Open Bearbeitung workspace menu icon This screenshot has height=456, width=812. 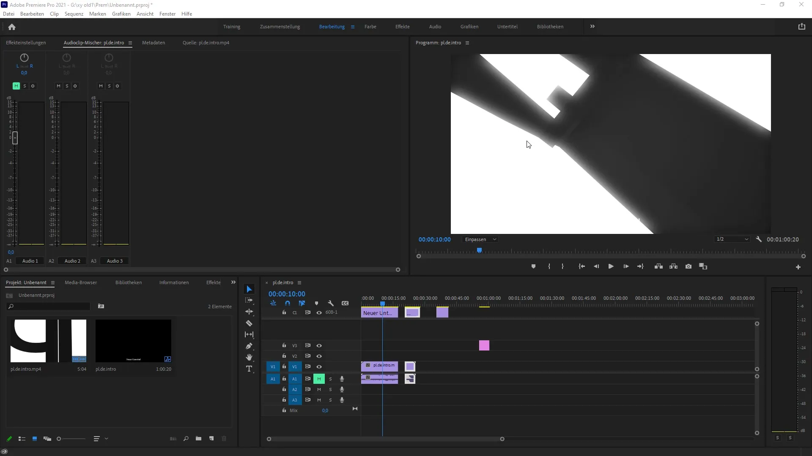pos(353,27)
